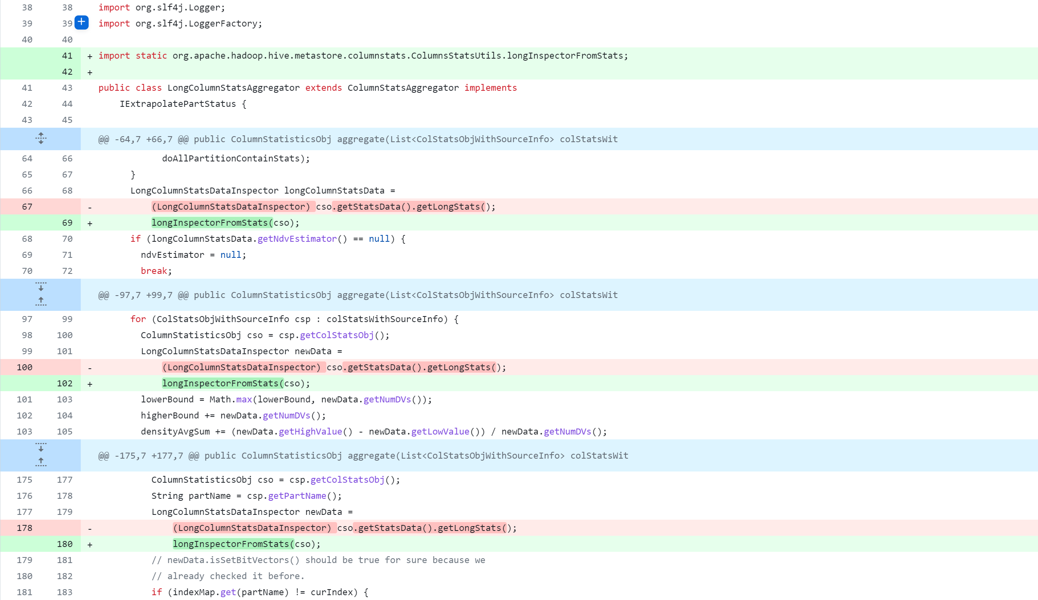Click 'densityAvgSum +=' code line
This screenshot has width=1038, height=600.
[x=374, y=431]
